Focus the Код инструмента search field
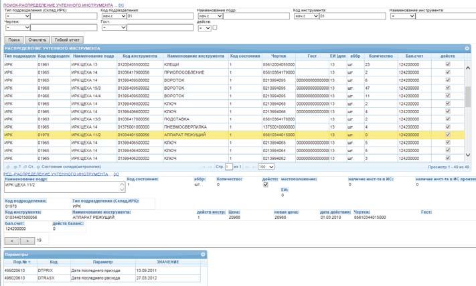Viewport: 476px width, 286px height. pyautogui.click(x=352, y=16)
